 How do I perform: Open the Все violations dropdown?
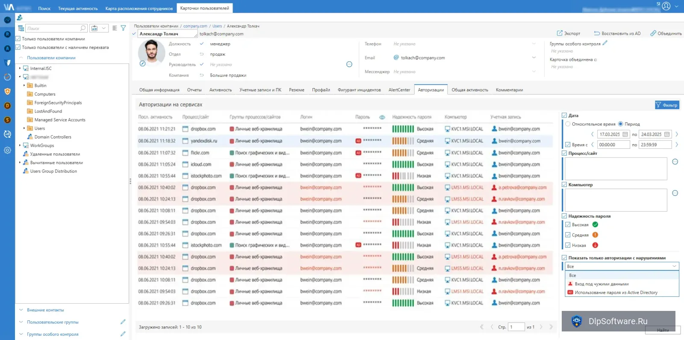[x=622, y=266]
